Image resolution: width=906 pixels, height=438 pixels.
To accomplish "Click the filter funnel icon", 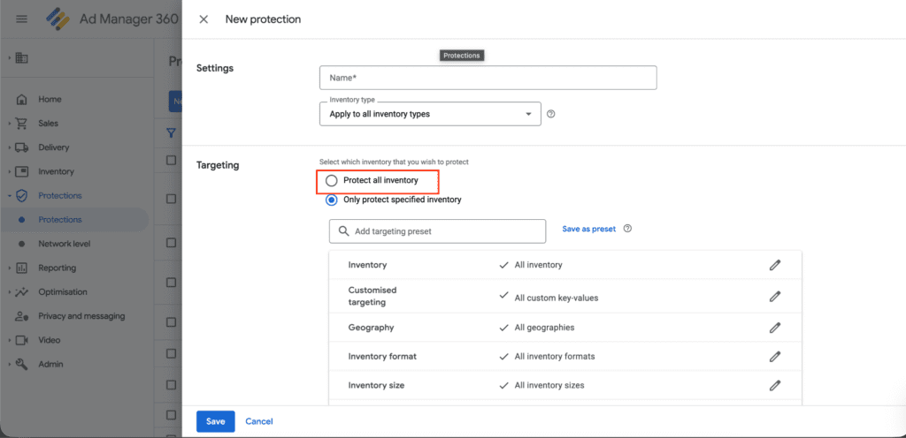I will tap(171, 133).
